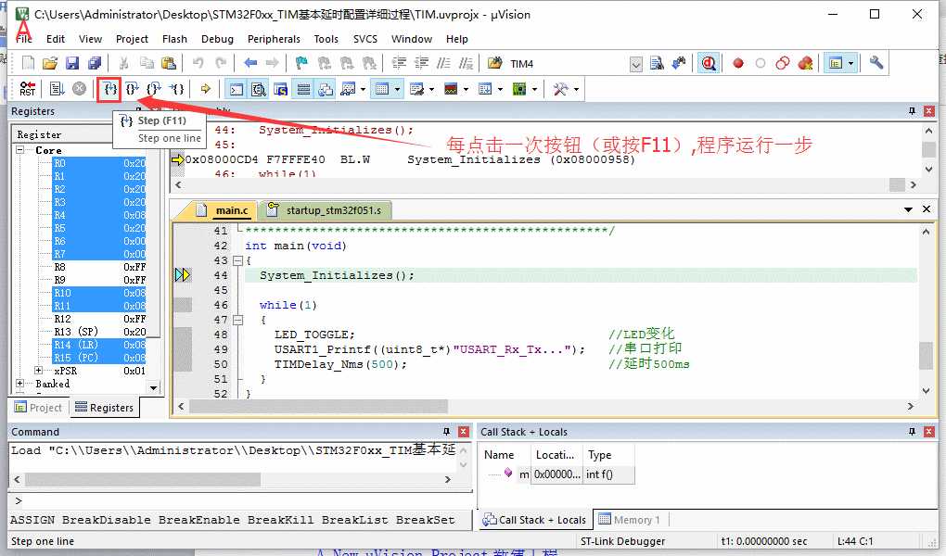
Task: Expand the xPSR register node
Action: [x=39, y=371]
